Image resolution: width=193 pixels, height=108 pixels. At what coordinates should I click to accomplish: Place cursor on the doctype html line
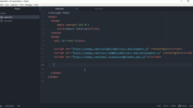click(59, 13)
